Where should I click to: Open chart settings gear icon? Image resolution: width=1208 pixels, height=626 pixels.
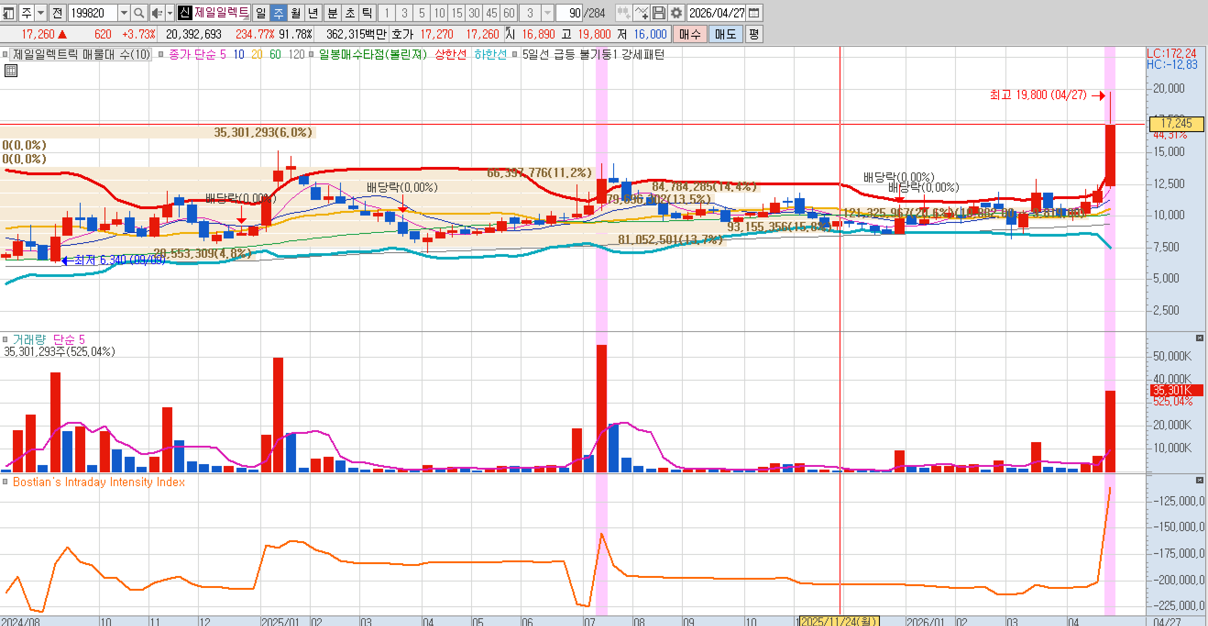676,13
